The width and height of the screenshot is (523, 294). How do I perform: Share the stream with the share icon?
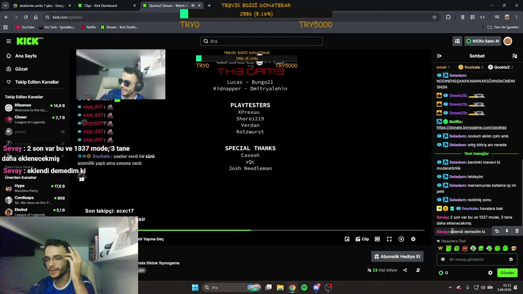tap(405, 270)
